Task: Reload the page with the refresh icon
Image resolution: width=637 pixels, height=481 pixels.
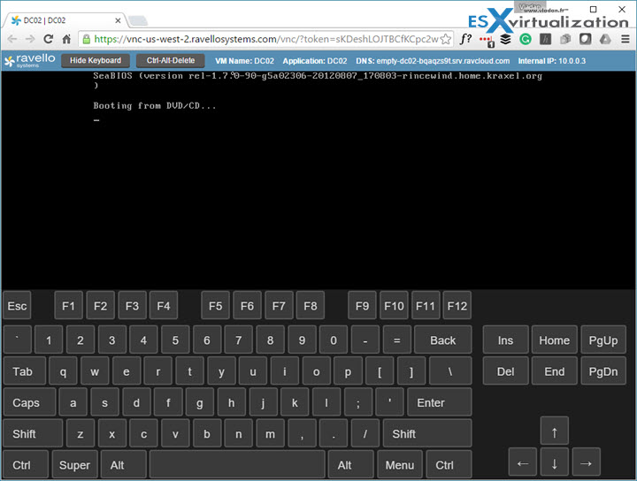Action: point(47,39)
